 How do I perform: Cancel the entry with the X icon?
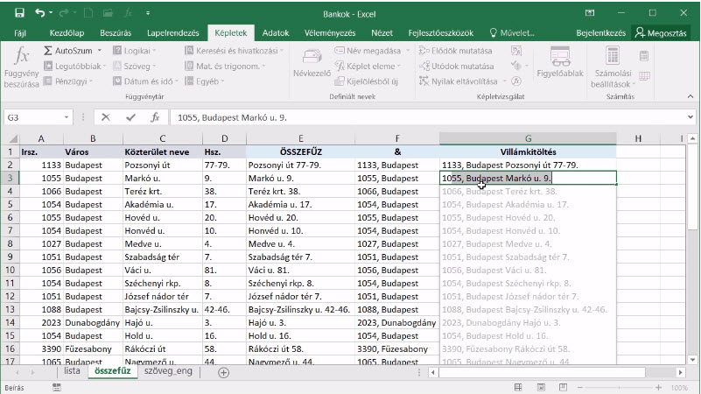click(106, 117)
